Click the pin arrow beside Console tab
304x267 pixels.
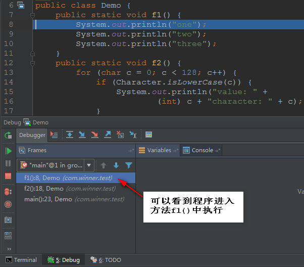coord(217,151)
